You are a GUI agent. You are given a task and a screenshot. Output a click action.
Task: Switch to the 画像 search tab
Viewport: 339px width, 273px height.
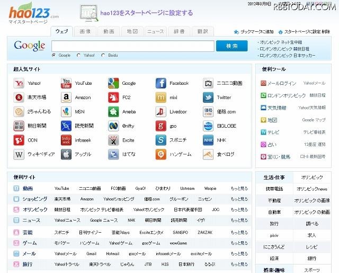[x=85, y=31]
